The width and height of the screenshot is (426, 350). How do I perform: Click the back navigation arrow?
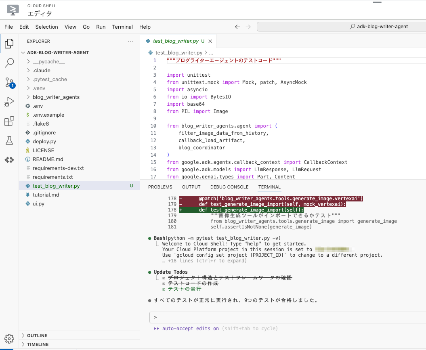point(237,27)
